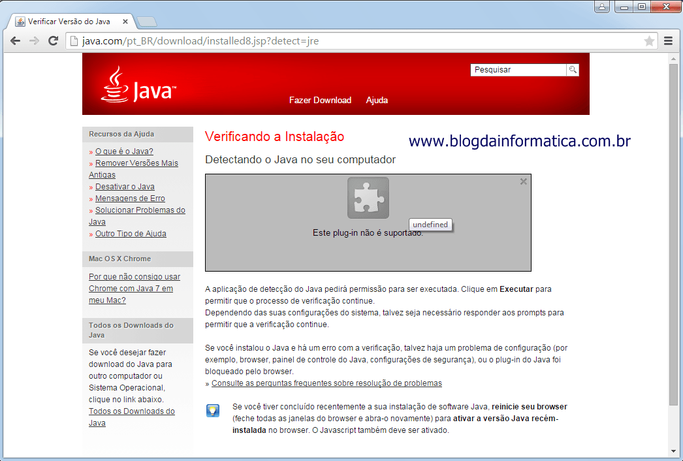Click the lightbulb tip icon
Image resolution: width=683 pixels, height=461 pixels.
213,411
